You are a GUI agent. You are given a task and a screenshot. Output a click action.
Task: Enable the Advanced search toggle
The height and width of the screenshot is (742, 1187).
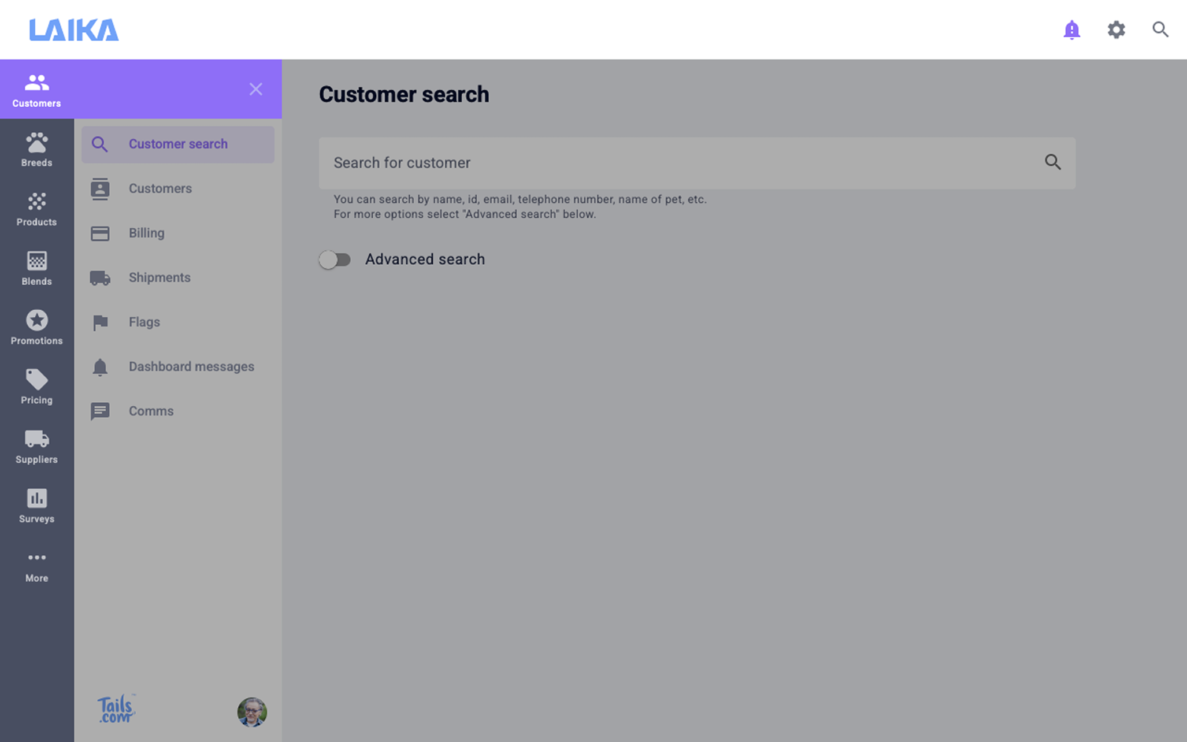tap(335, 260)
